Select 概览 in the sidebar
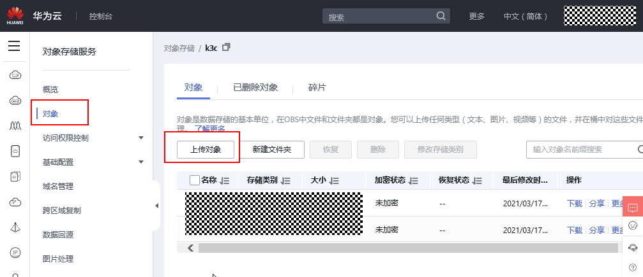Screen dimensions: 643x277 (x=50, y=90)
